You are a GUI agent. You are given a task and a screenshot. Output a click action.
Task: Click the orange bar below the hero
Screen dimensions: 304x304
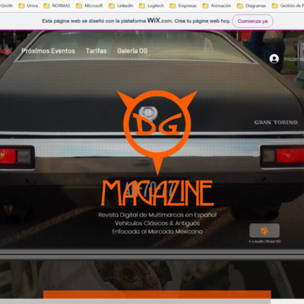(x=157, y=294)
